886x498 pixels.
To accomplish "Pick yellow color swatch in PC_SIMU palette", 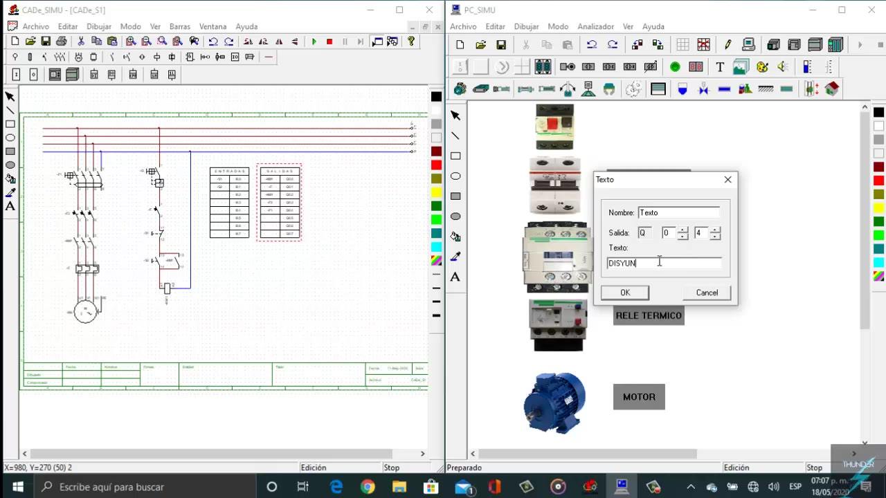I will click(x=878, y=207).
